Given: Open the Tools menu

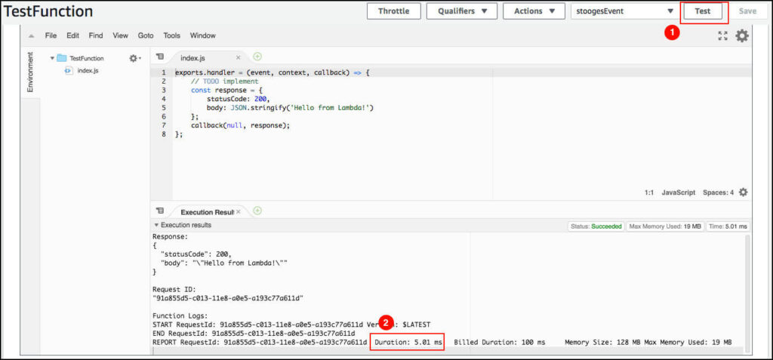Looking at the screenshot, I should (171, 35).
